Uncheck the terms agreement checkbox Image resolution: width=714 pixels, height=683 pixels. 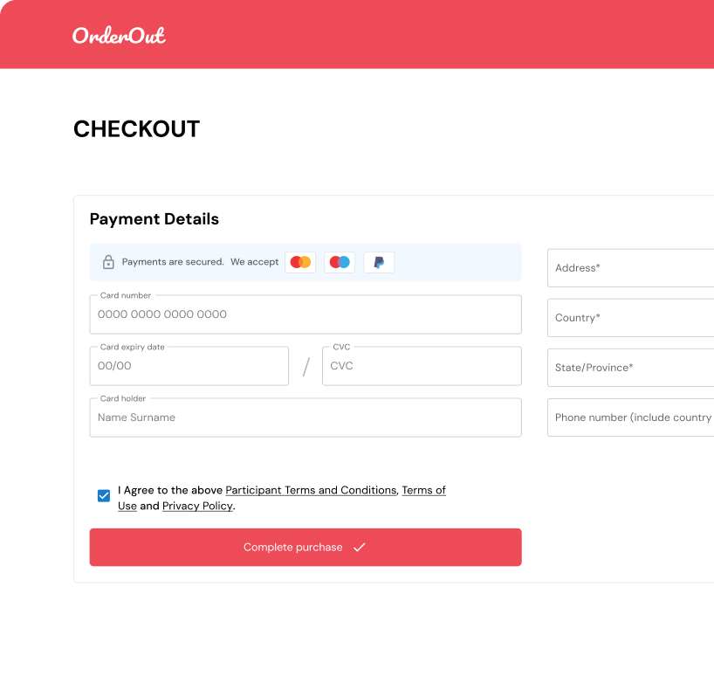[x=104, y=496]
